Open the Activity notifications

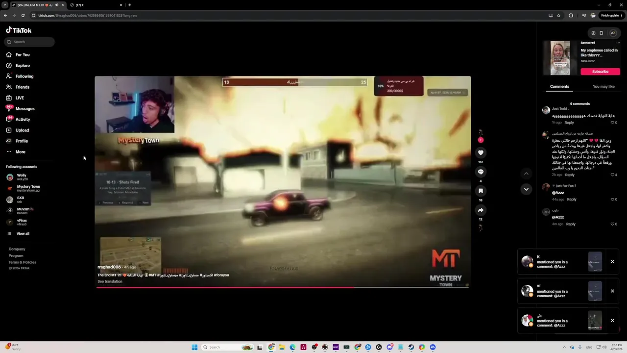pyautogui.click(x=18, y=120)
